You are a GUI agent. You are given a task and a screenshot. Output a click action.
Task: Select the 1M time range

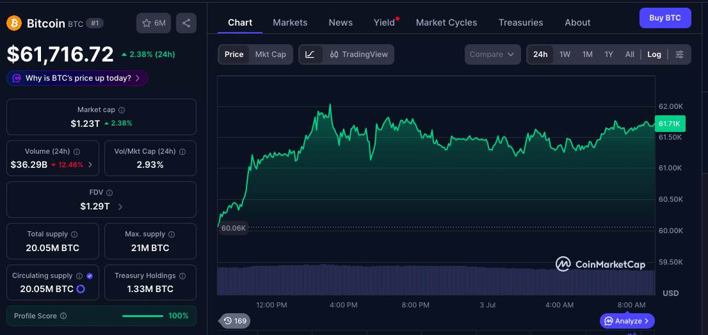[588, 54]
